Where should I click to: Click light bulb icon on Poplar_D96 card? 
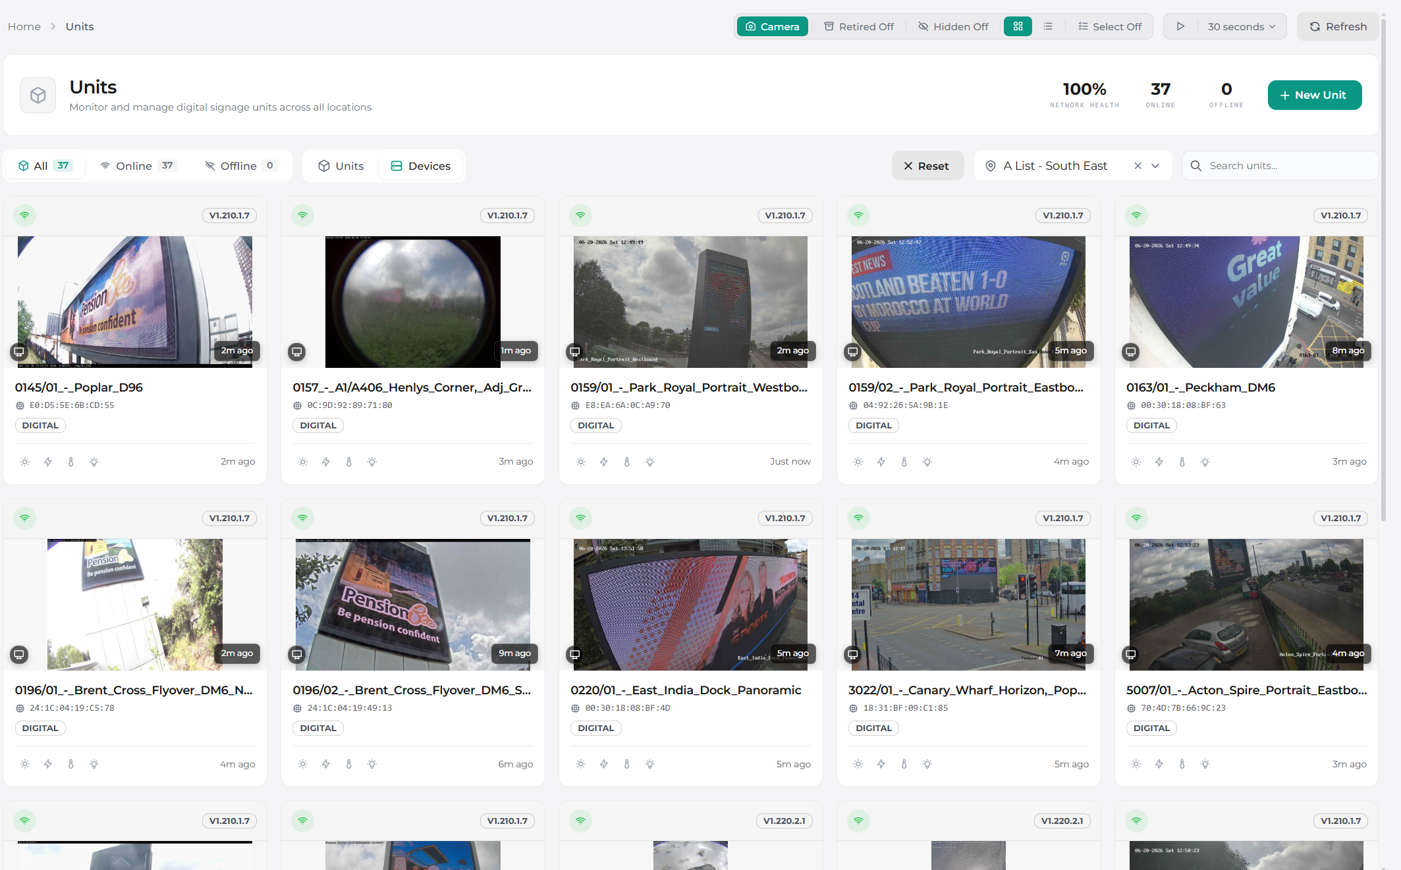(94, 462)
